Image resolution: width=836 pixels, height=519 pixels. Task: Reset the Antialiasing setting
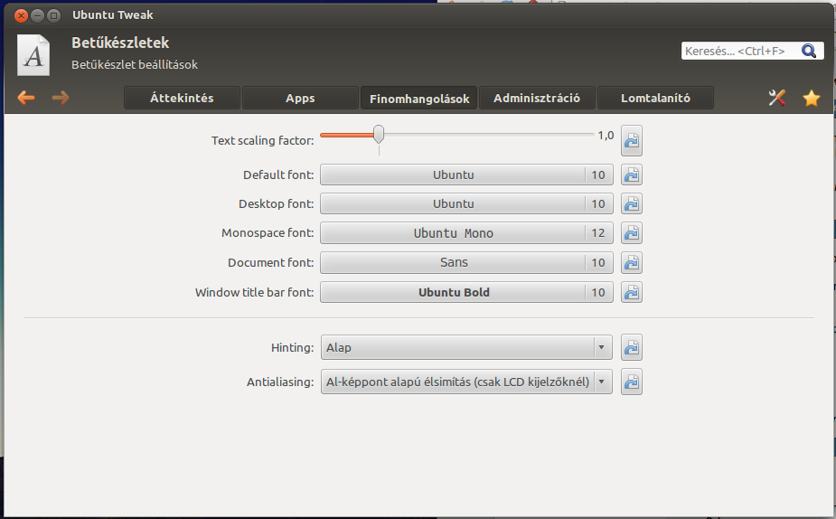click(631, 382)
